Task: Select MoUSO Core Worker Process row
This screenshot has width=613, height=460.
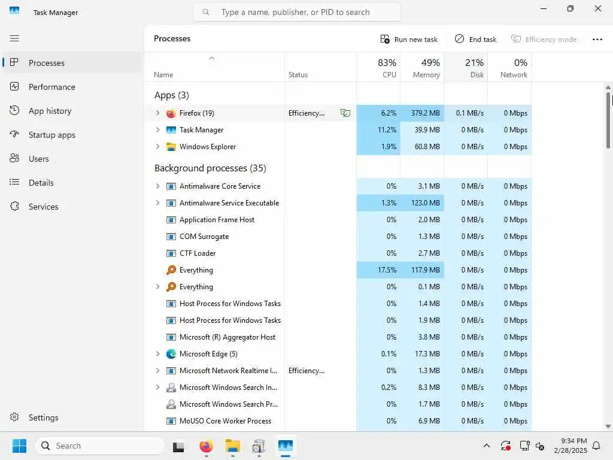Action: pyautogui.click(x=338, y=421)
